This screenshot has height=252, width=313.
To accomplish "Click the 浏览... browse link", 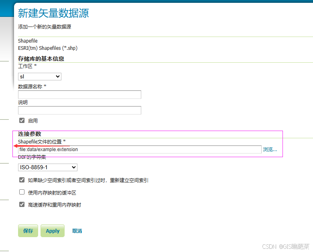I will pyautogui.click(x=270, y=150).
